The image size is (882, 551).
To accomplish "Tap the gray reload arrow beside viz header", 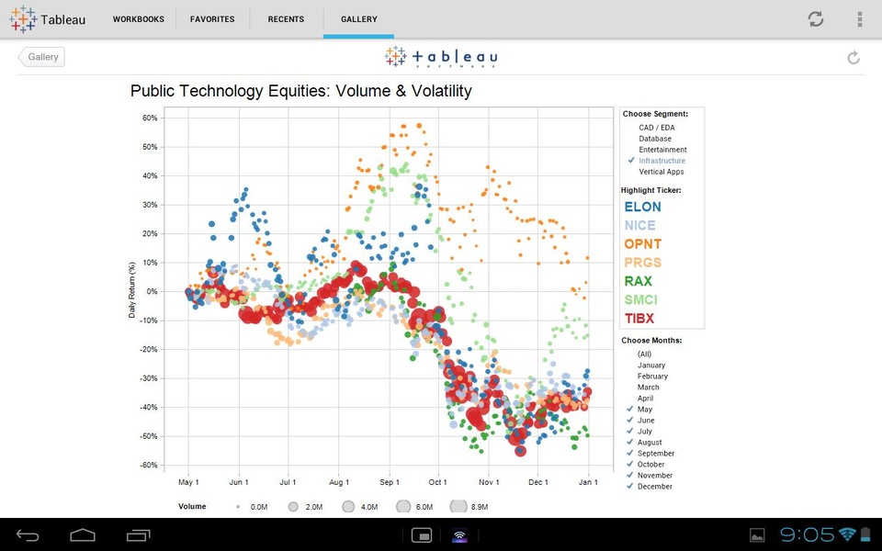I will pyautogui.click(x=854, y=57).
